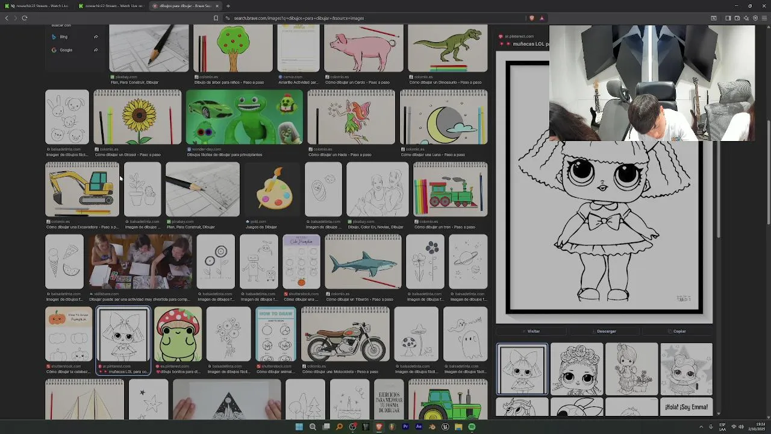The height and width of the screenshot is (434, 771).
Task: Open the green dinosaur drawing thumbnail
Action: tap(448, 48)
